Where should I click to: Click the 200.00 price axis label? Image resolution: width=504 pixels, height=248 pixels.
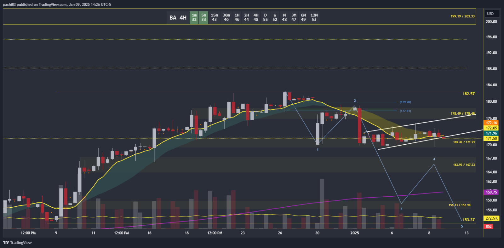(491, 22)
